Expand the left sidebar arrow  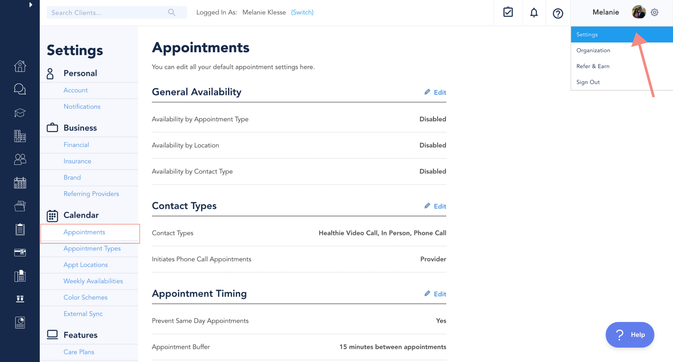(31, 5)
